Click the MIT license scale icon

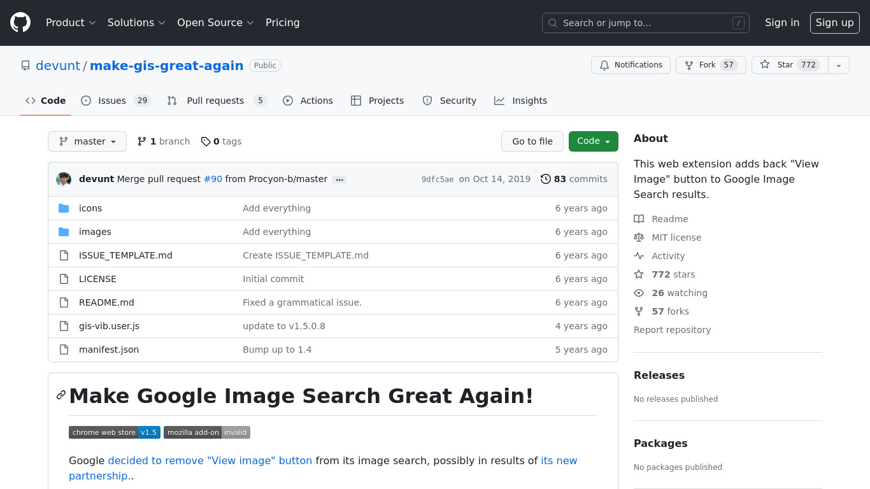coord(639,237)
